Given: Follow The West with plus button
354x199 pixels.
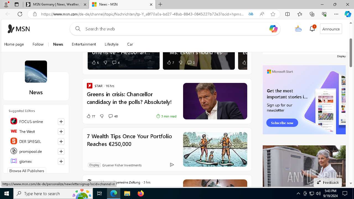Looking at the screenshot, I should pos(61,132).
